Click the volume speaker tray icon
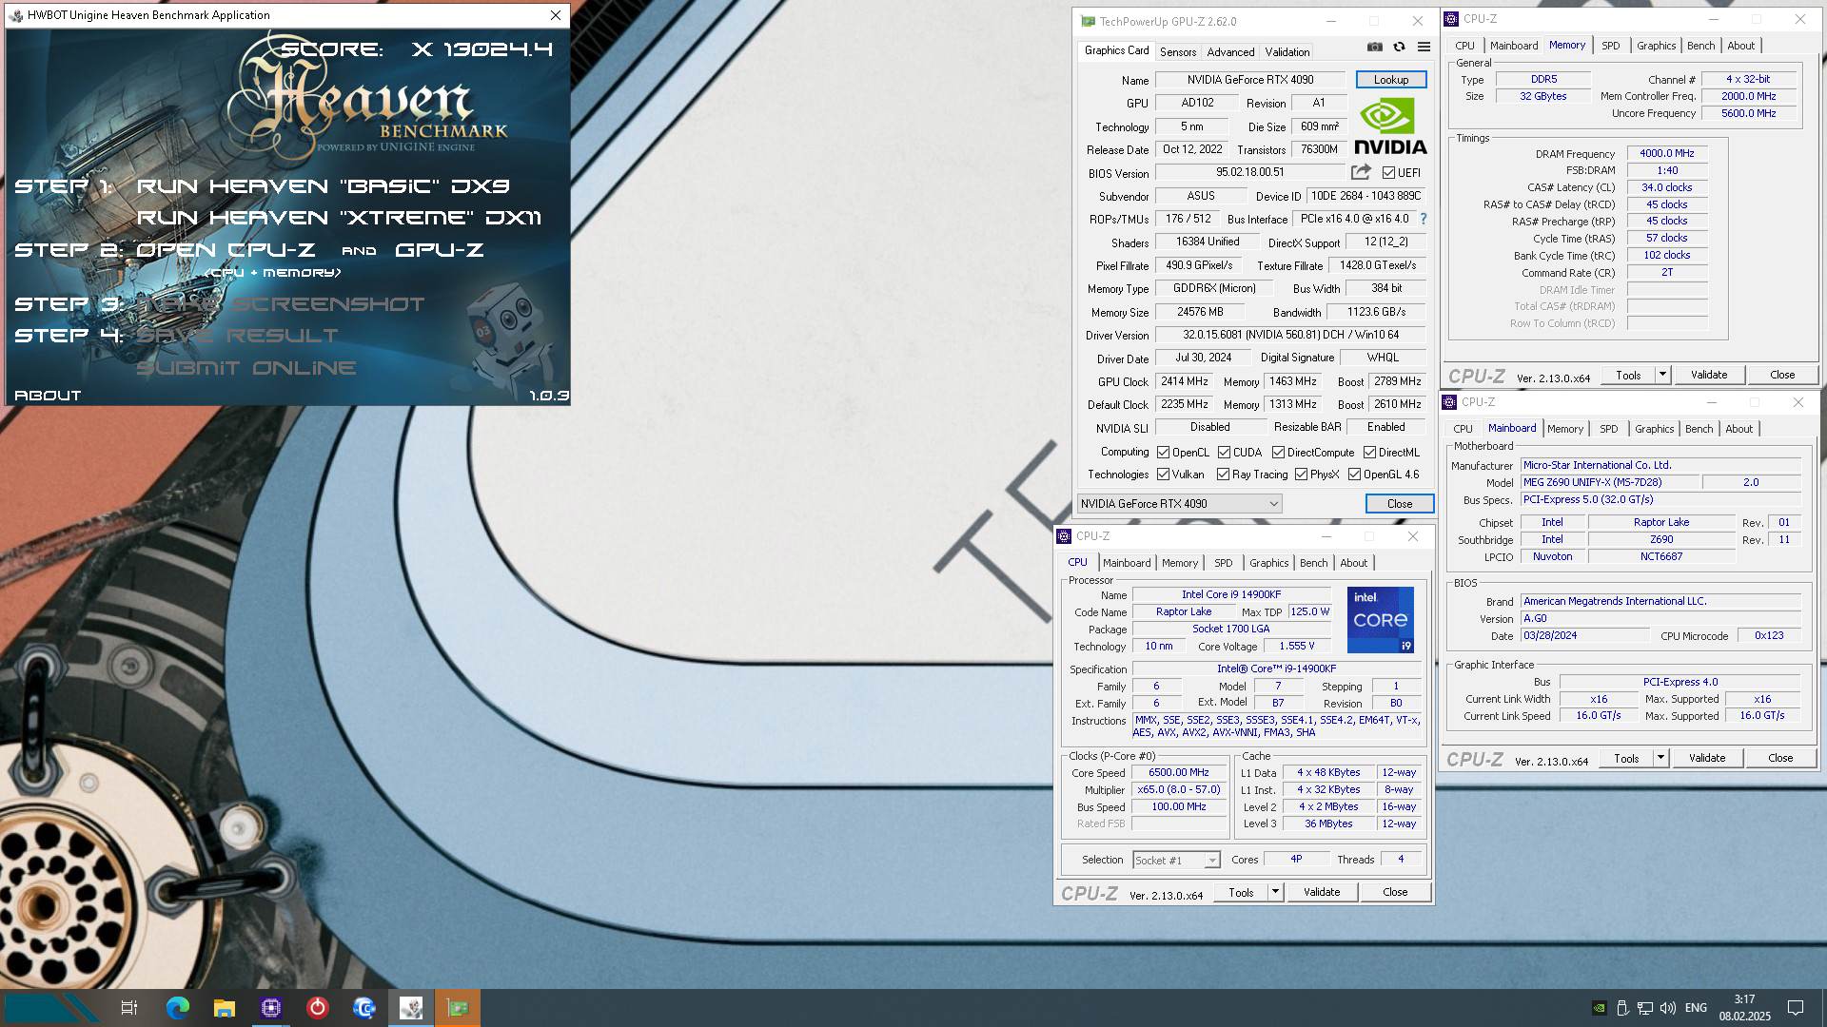The image size is (1827, 1027). (1668, 1008)
